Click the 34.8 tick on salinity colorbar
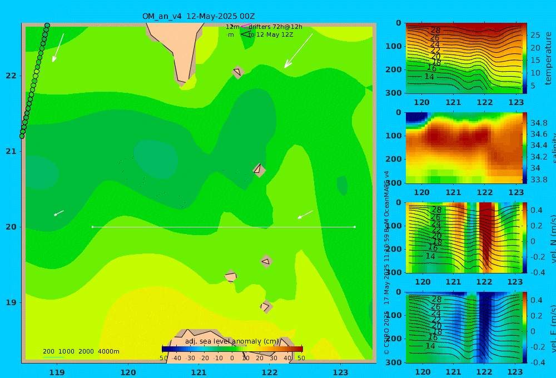The height and width of the screenshot is (378, 556). 539,123
